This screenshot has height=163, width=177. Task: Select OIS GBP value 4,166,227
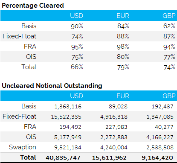pos(160,137)
